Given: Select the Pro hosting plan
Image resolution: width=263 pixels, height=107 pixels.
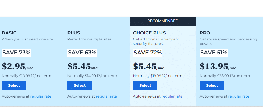Looking at the screenshot, I should (x=212, y=85).
